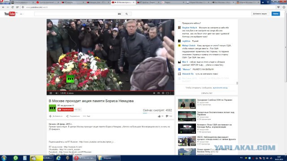The height and width of the screenshot is (161, 287).
Task: Go back using the browser back arrow
Action: click(3, 7)
